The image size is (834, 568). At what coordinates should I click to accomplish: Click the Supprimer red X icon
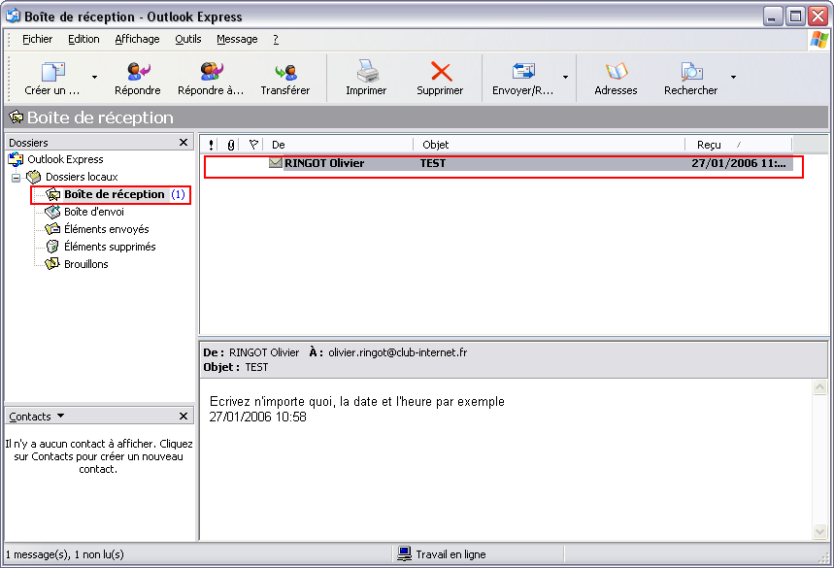pos(441,71)
